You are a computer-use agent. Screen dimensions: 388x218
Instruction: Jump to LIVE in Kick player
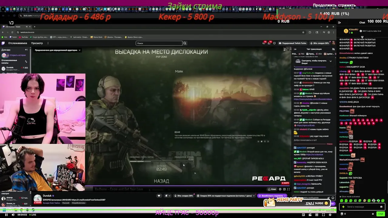(32, 215)
